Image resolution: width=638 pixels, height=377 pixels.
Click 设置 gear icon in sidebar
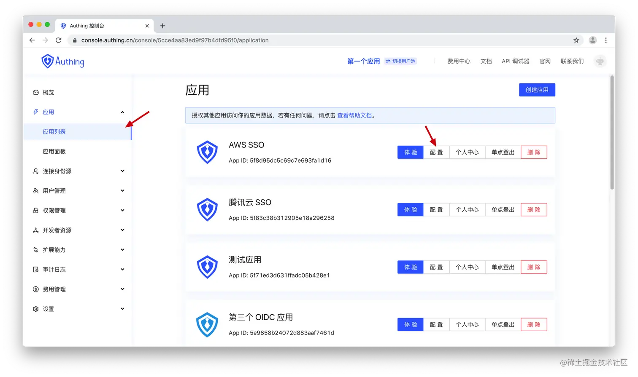click(x=36, y=309)
